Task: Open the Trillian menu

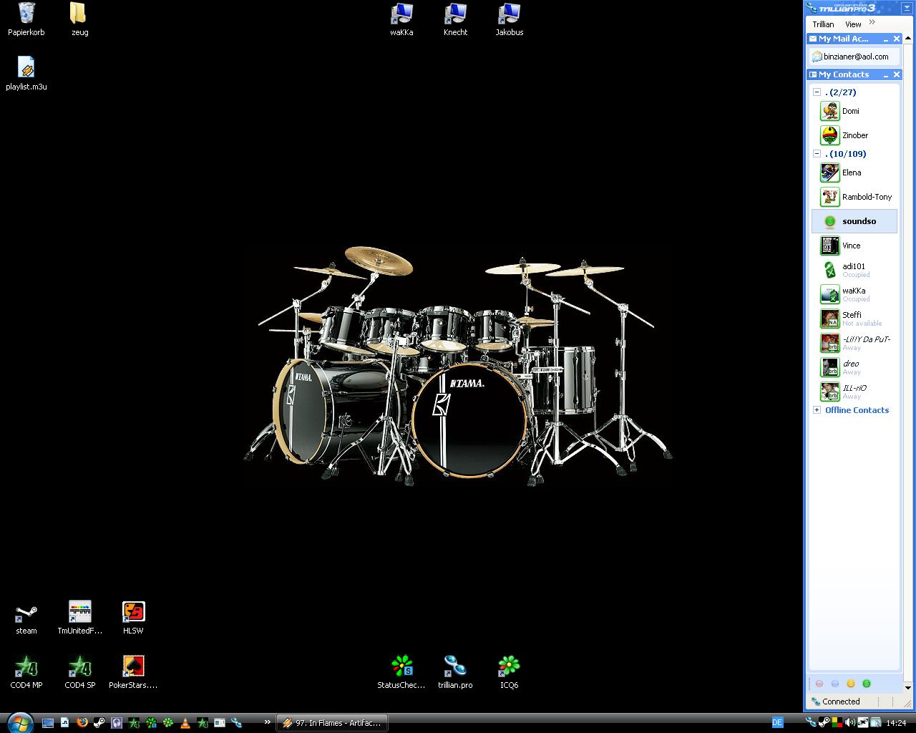Action: [x=823, y=24]
